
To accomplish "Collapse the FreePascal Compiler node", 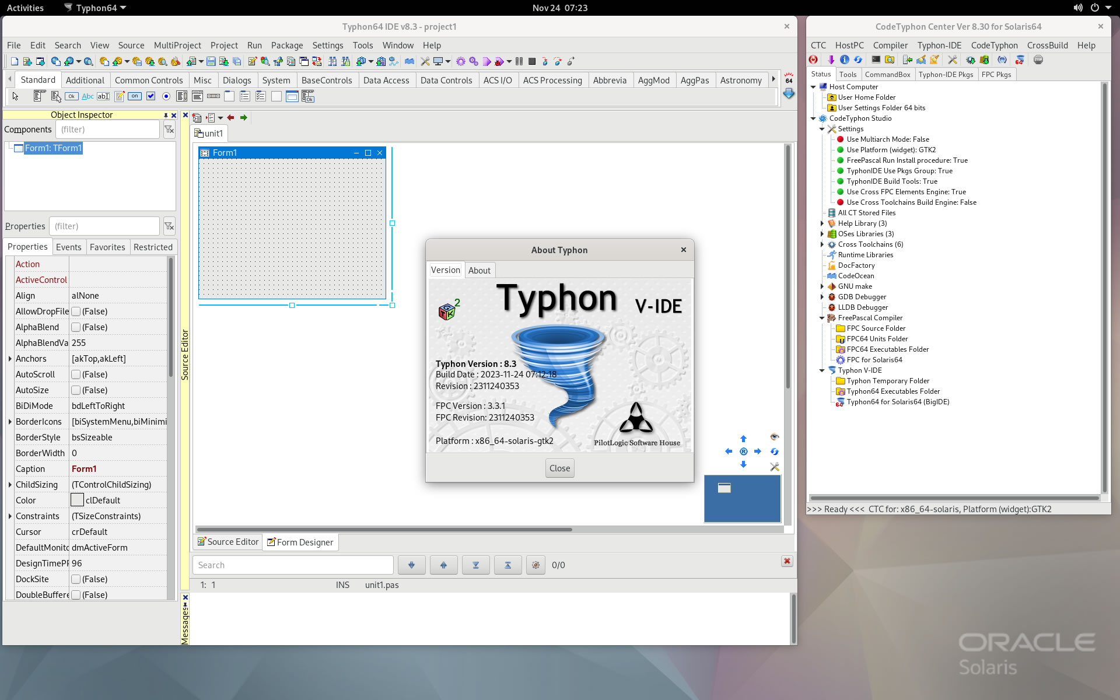I will coord(822,318).
